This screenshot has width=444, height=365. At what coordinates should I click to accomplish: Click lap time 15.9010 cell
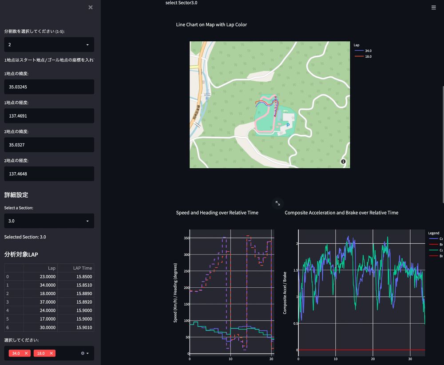76,327
